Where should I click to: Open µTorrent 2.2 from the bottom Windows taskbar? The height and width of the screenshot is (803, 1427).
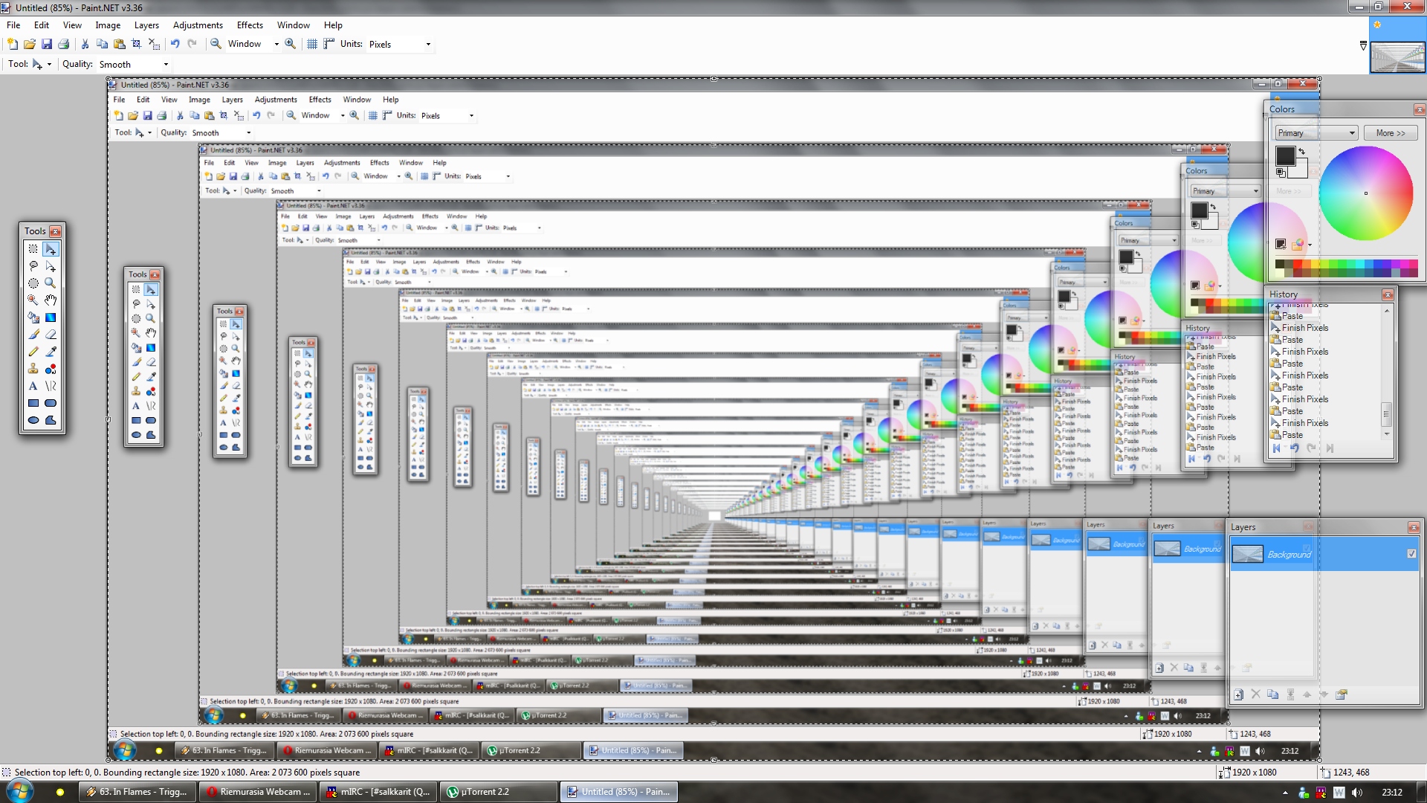click(x=498, y=792)
